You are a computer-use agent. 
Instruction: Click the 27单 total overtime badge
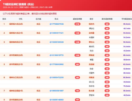pyautogui.click(x=77, y=24)
